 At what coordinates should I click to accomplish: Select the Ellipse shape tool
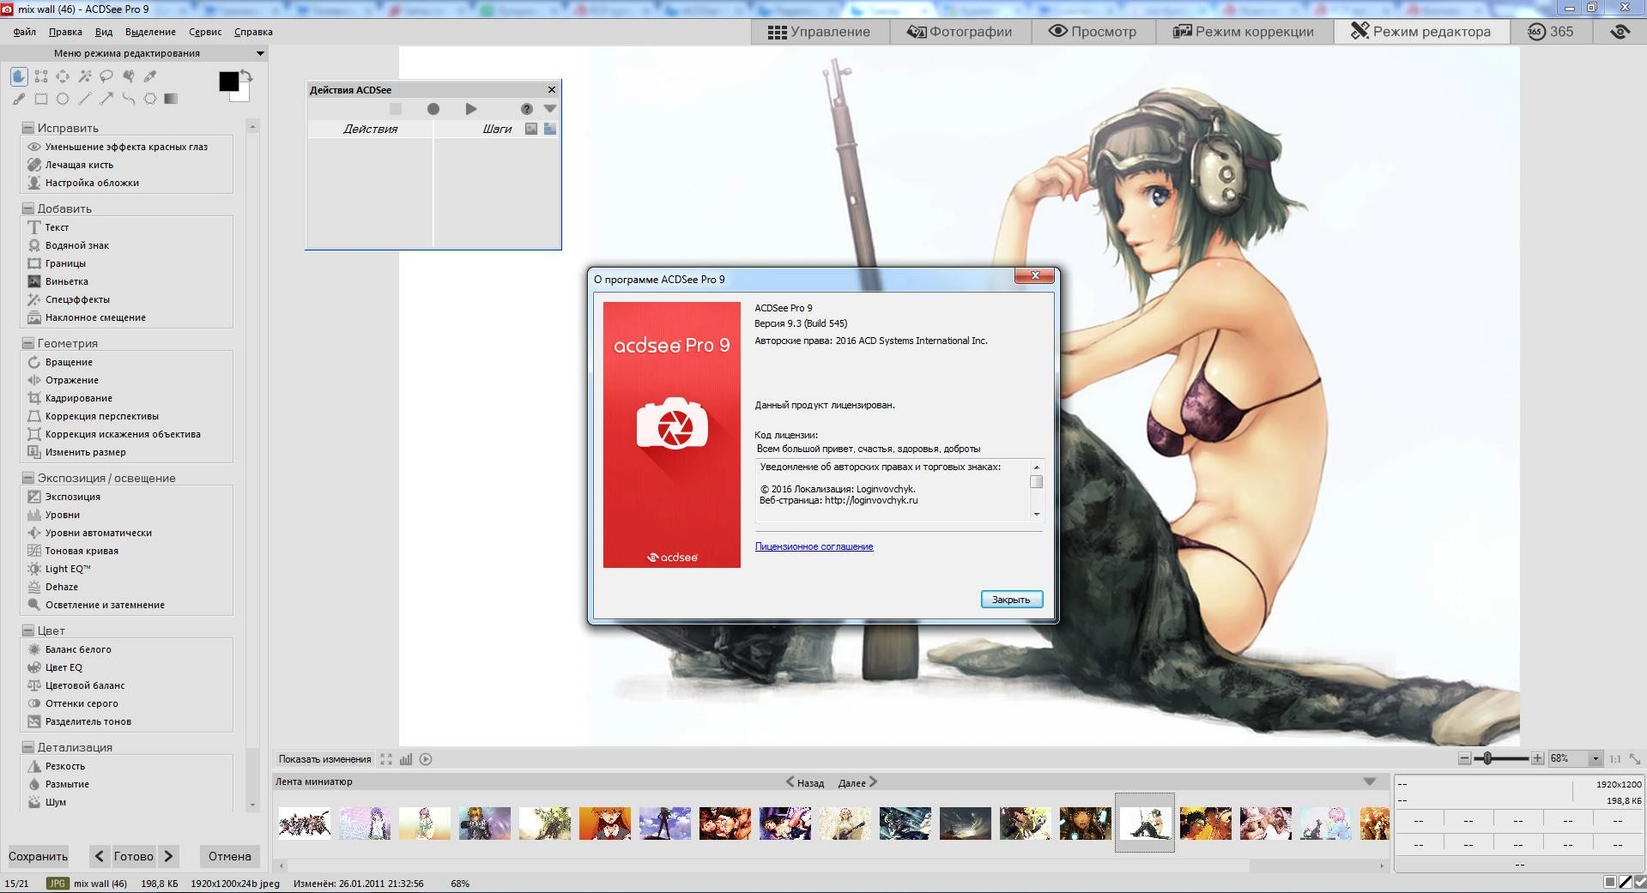[x=63, y=99]
